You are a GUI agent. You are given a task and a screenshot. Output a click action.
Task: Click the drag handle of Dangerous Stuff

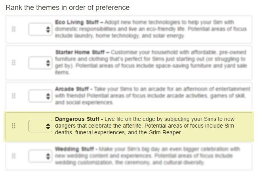[x=14, y=126]
